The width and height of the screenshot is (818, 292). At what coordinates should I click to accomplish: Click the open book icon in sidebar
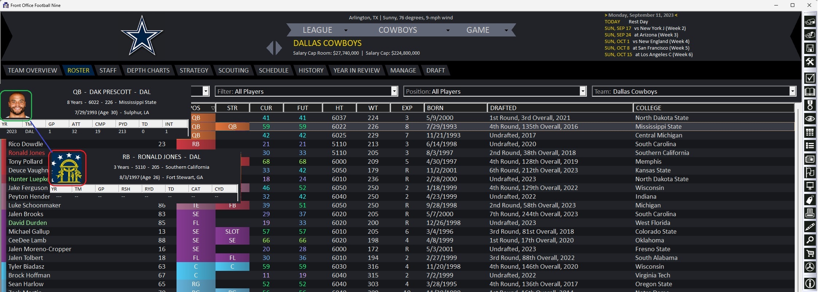click(810, 92)
